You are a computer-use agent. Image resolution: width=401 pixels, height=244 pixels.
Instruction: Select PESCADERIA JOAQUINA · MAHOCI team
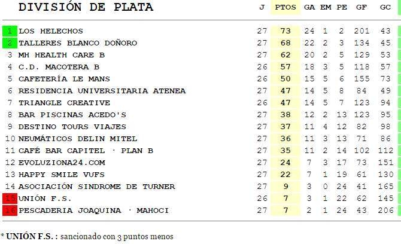[x=94, y=211]
